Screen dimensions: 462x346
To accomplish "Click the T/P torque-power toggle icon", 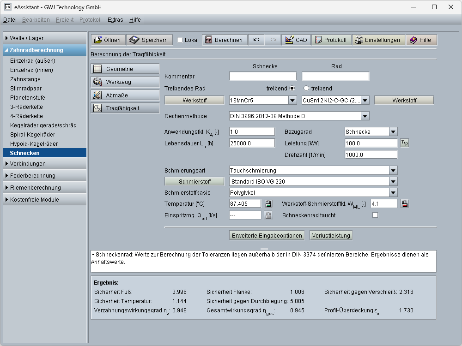I will pyautogui.click(x=404, y=143).
